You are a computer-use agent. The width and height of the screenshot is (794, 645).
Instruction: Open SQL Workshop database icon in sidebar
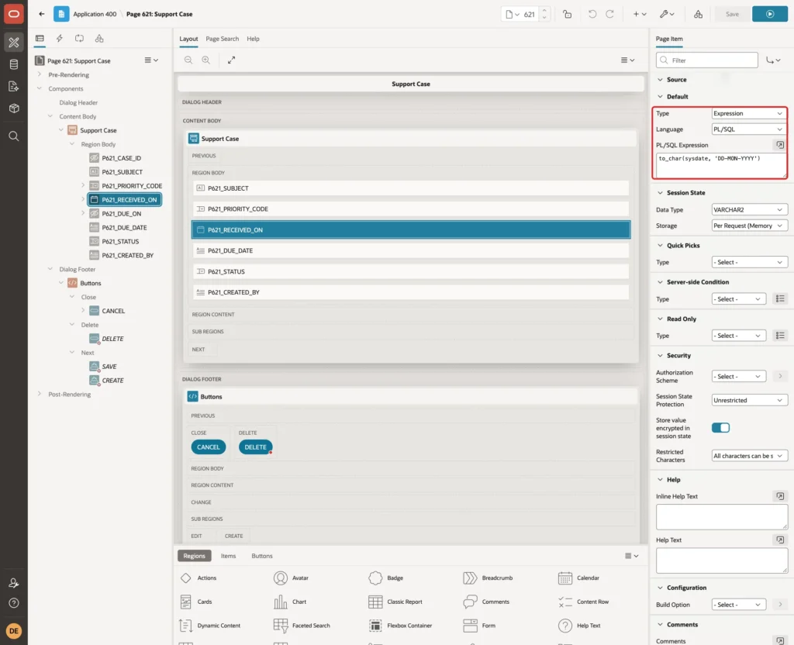tap(14, 64)
